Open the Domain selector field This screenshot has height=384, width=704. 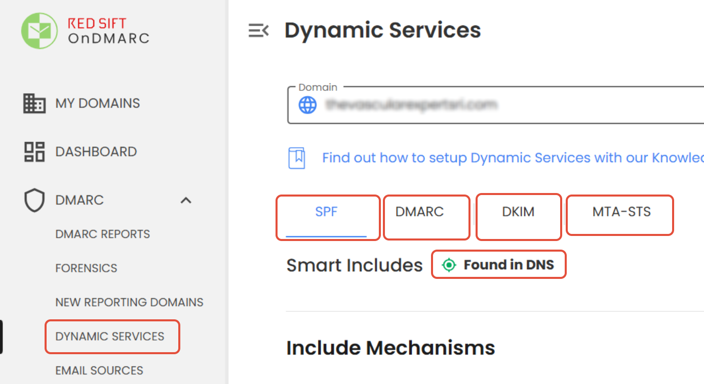pyautogui.click(x=495, y=105)
